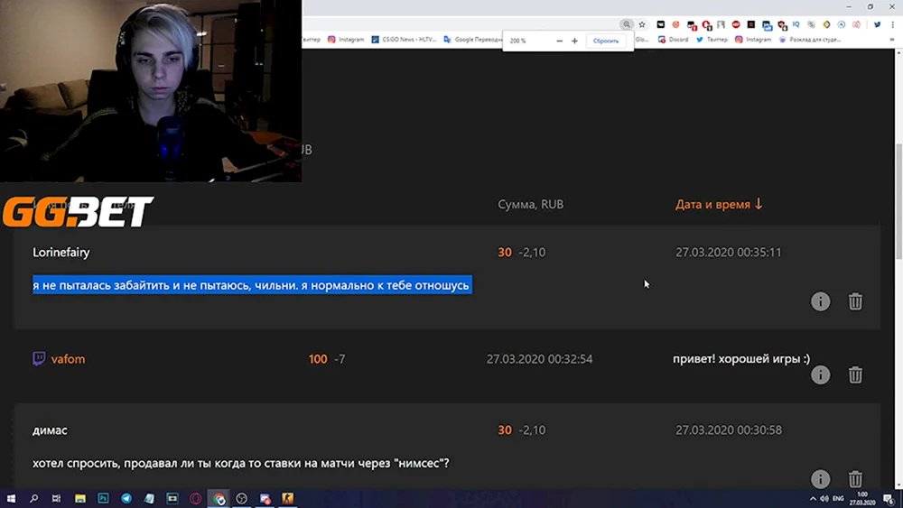Click the page's vertical scrollbar thumb
Viewport: 903px width, 508px height.
pos(899,201)
